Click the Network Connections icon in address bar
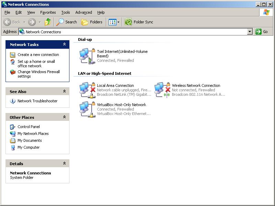The image size is (275, 206). tap(22, 32)
